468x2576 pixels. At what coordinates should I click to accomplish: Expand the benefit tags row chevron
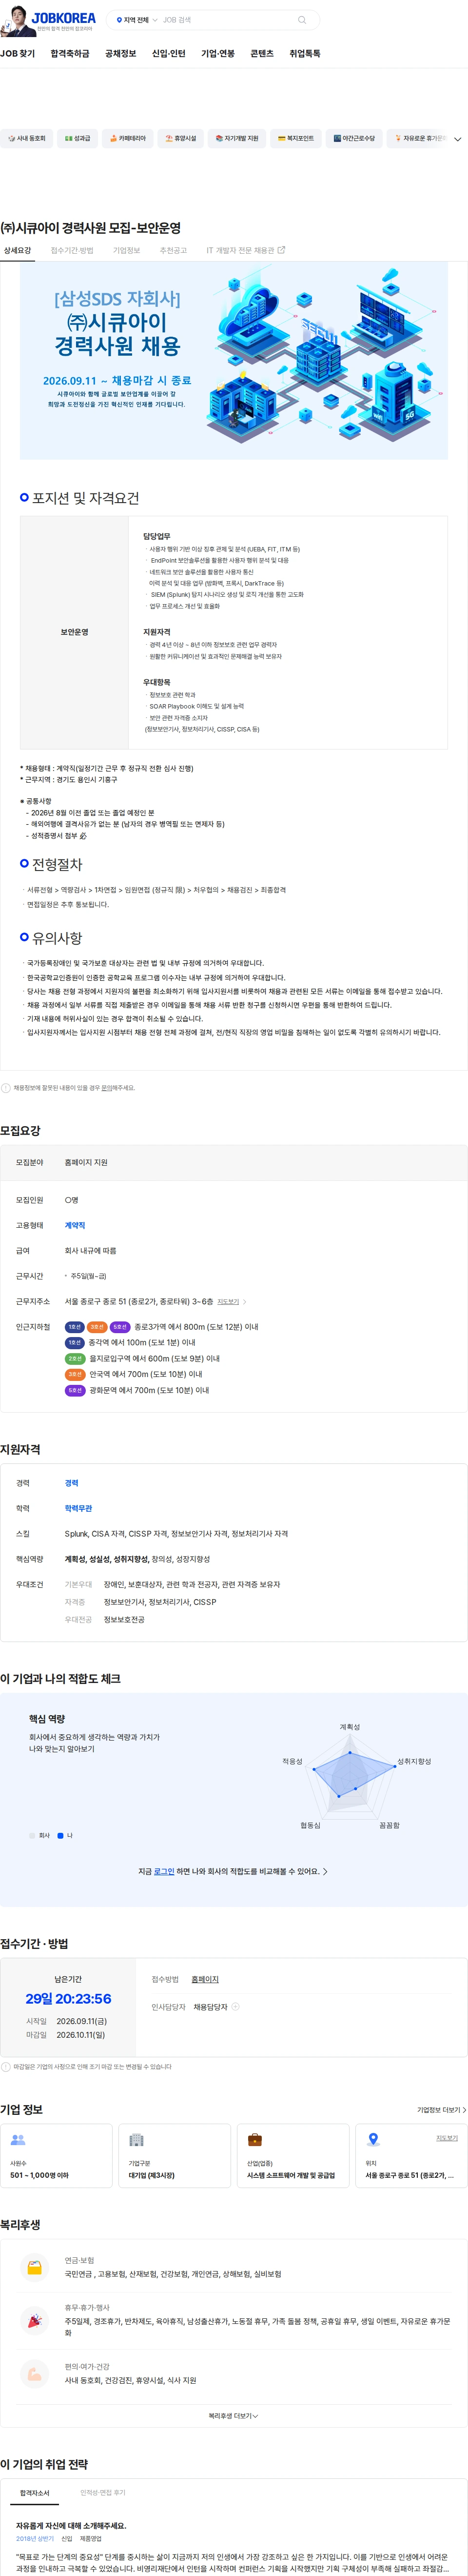pyautogui.click(x=458, y=139)
